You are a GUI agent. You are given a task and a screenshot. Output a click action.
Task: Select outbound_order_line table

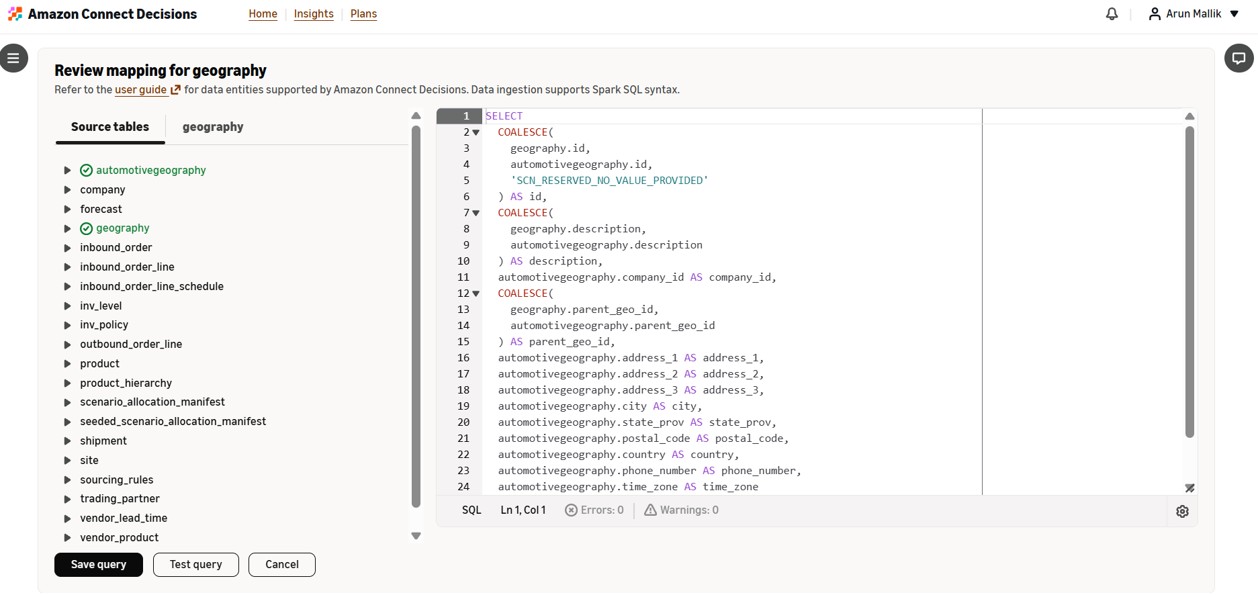click(131, 345)
